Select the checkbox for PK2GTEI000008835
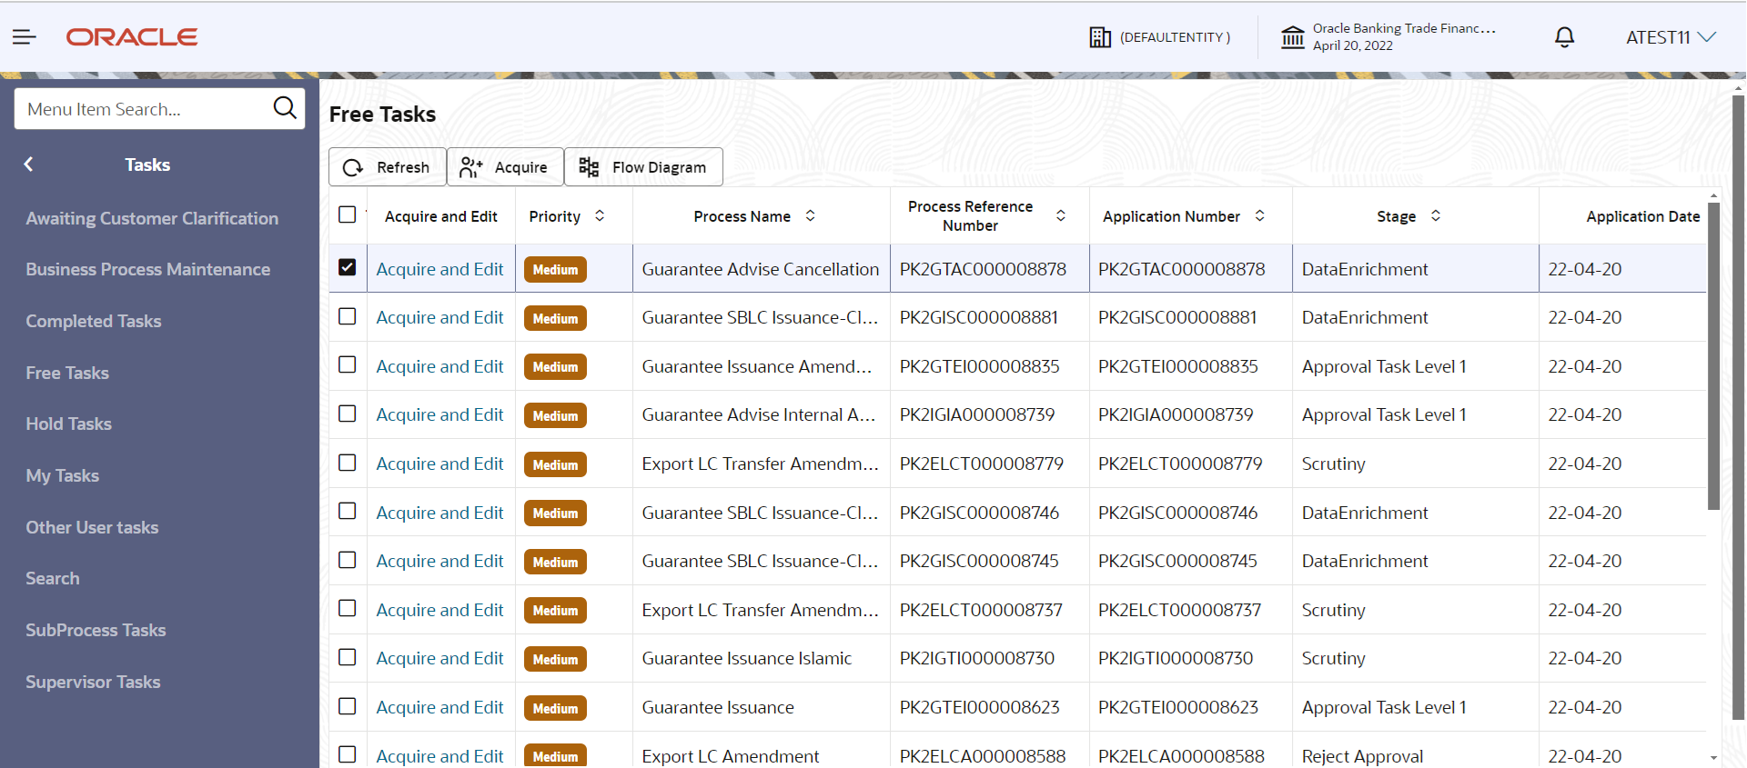The width and height of the screenshot is (1747, 768). [x=347, y=364]
